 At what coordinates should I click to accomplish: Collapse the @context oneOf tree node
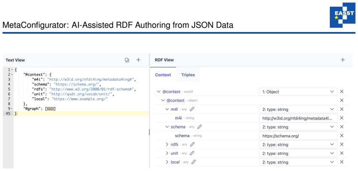(159, 91)
